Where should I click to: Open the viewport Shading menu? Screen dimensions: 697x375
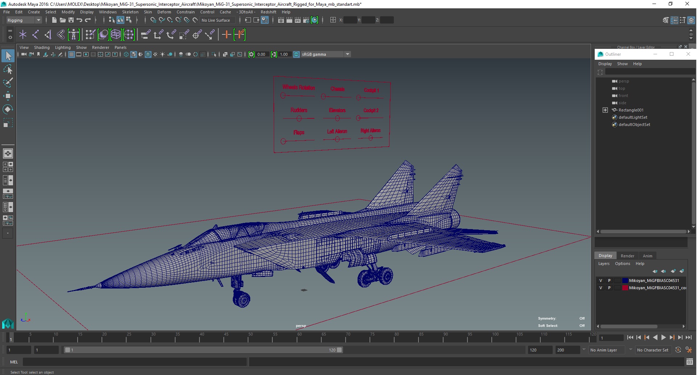pyautogui.click(x=42, y=47)
